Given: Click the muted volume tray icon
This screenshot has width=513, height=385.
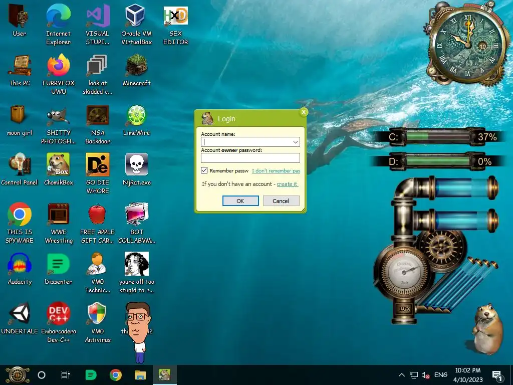Looking at the screenshot, I should (x=425, y=375).
